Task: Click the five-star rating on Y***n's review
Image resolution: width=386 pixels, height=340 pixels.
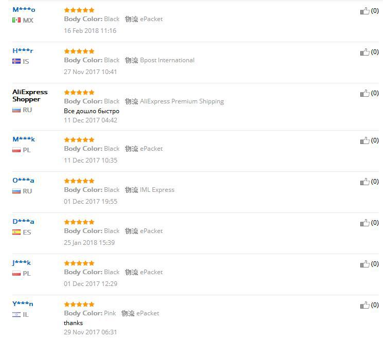Action: (79, 305)
